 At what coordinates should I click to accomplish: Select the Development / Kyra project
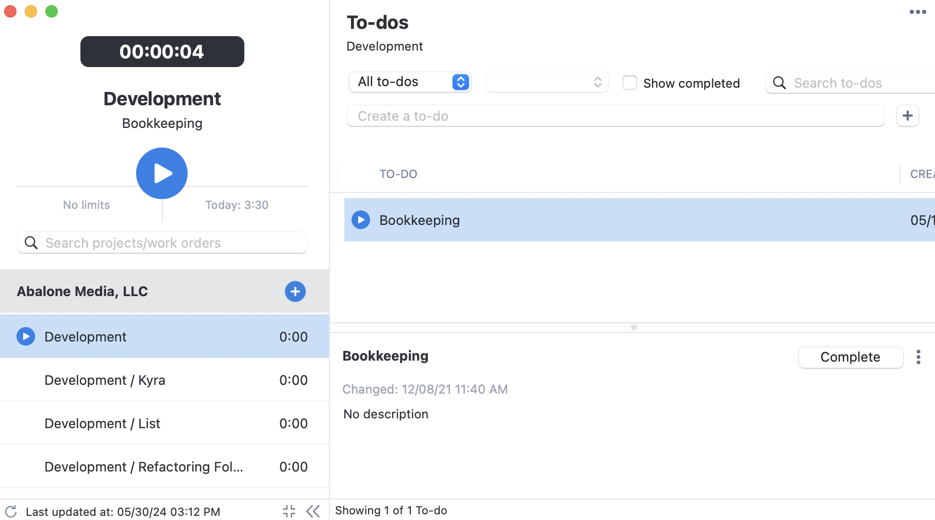tap(164, 380)
